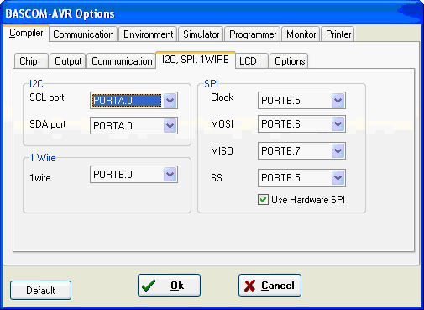Open the Printer tab
The height and width of the screenshot is (310, 424).
coord(338,34)
